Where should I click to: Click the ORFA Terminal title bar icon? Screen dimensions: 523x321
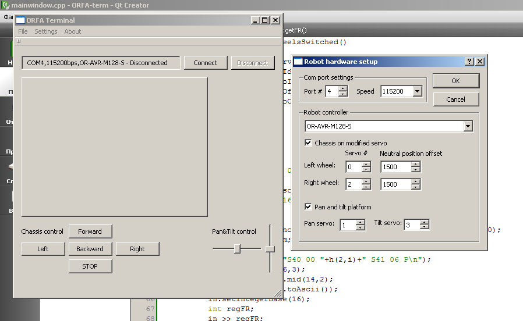pos(20,20)
